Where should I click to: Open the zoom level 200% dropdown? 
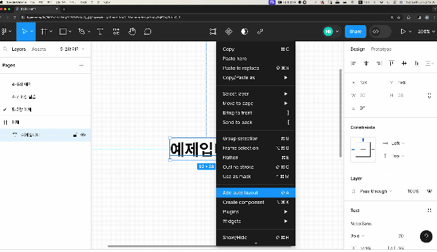click(x=426, y=31)
